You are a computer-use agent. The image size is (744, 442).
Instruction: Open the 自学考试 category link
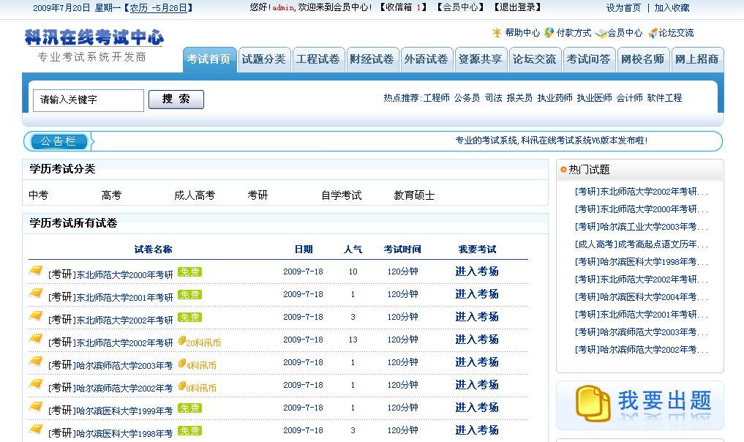pyautogui.click(x=341, y=195)
